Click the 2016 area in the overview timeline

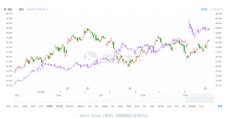(x=59, y=95)
